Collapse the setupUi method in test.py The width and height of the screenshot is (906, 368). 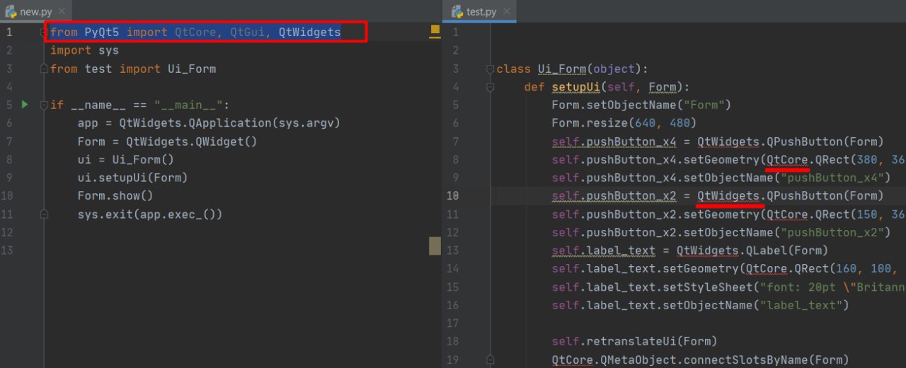pyautogui.click(x=490, y=87)
